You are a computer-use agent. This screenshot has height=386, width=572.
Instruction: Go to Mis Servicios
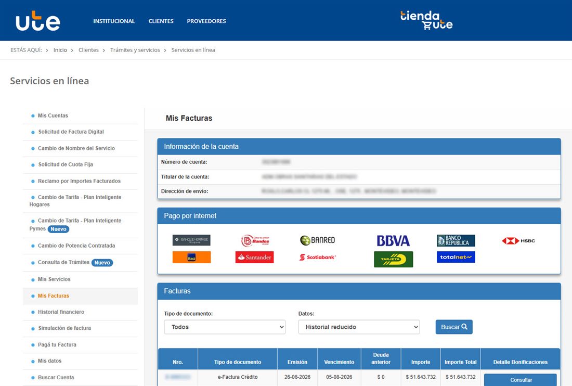point(54,279)
